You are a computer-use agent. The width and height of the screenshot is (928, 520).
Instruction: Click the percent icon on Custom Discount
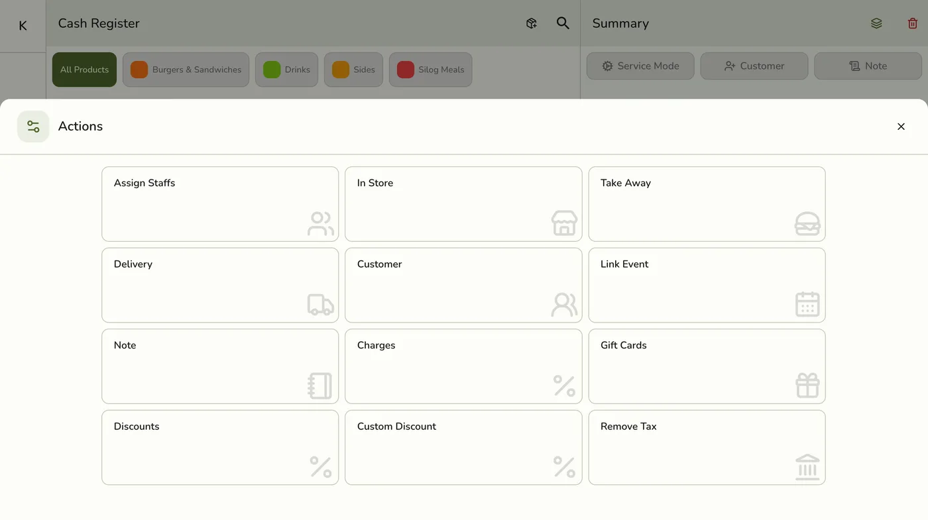[564, 467]
